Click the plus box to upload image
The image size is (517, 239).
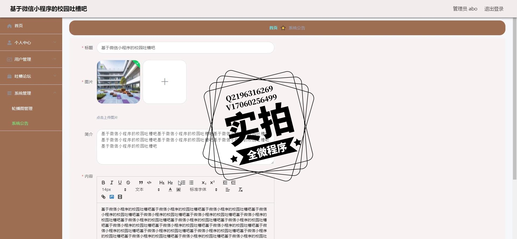tap(165, 82)
